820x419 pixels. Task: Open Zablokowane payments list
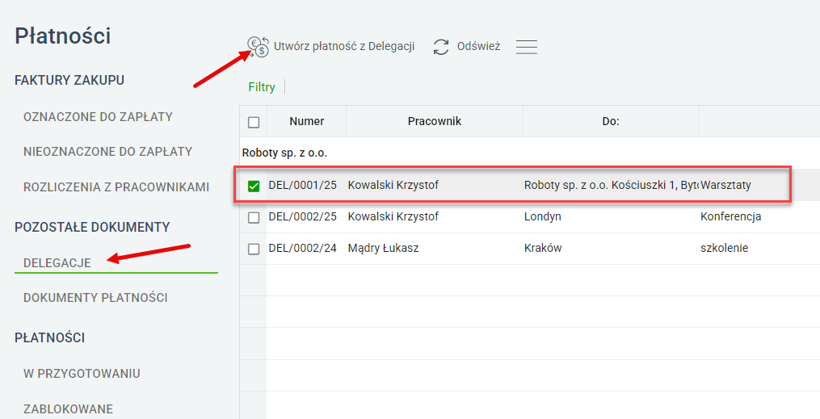click(68, 409)
